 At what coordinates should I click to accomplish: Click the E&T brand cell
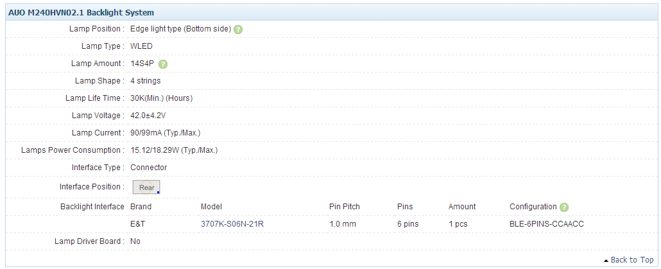click(138, 224)
